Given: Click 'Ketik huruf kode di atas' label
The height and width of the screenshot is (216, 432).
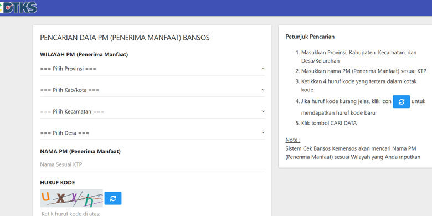Looking at the screenshot, I should (71, 214).
